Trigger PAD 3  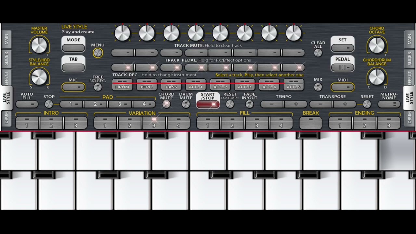tap(120, 104)
